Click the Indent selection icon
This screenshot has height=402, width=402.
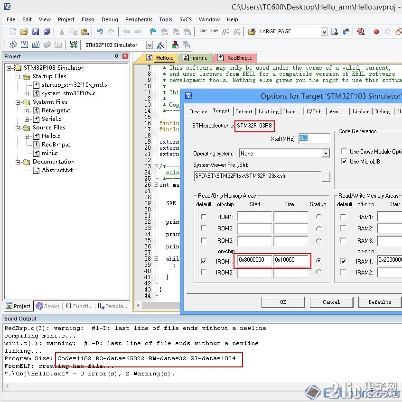(x=203, y=32)
